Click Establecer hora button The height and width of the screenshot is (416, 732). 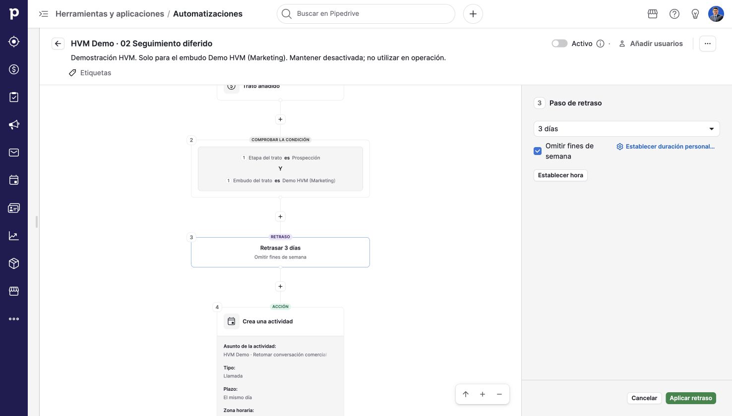click(x=560, y=175)
